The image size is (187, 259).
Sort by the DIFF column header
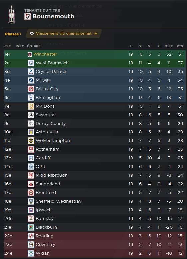[x=169, y=46]
